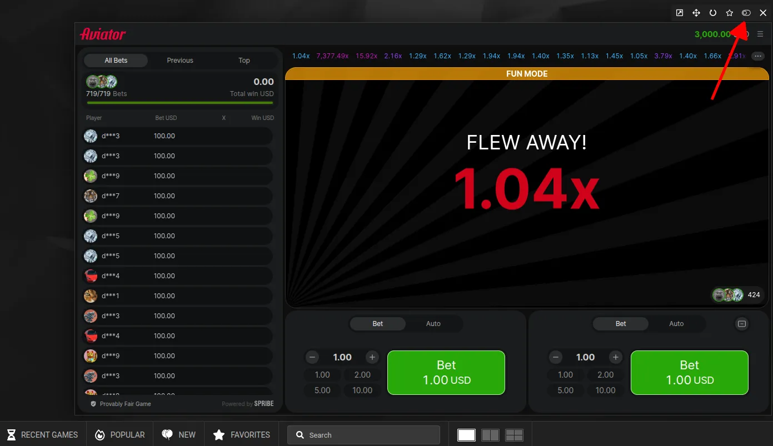This screenshot has width=773, height=446.
Task: Open the Aviator hamburger menu
Action: [x=760, y=34]
